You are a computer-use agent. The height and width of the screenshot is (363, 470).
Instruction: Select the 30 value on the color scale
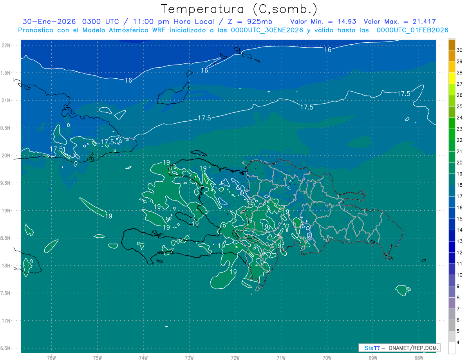tap(460, 50)
